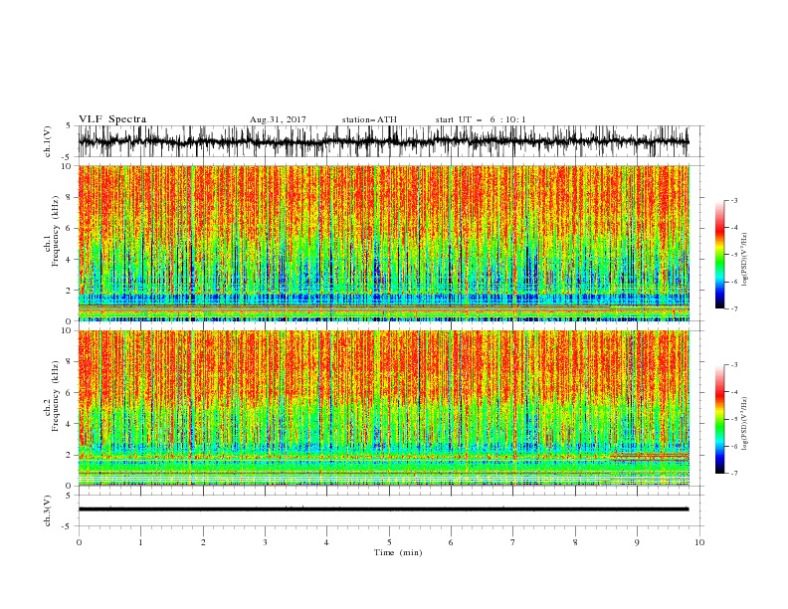Click the "6" kHz tick on ch.2 frequency axis

[70, 393]
